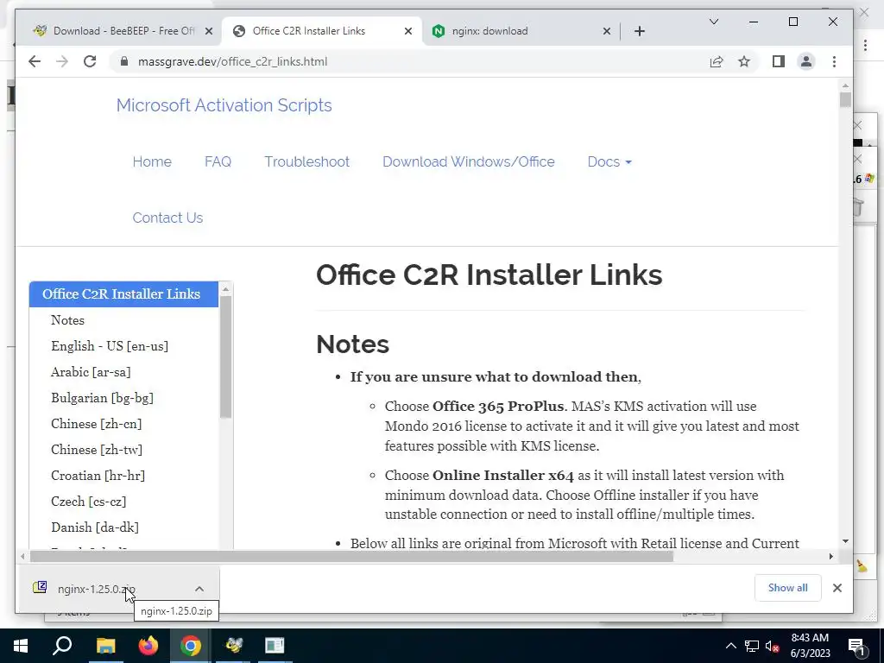Go to the Home nav link

tap(152, 161)
